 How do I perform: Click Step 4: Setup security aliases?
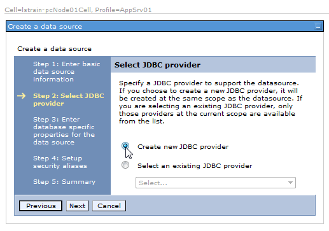click(x=60, y=162)
